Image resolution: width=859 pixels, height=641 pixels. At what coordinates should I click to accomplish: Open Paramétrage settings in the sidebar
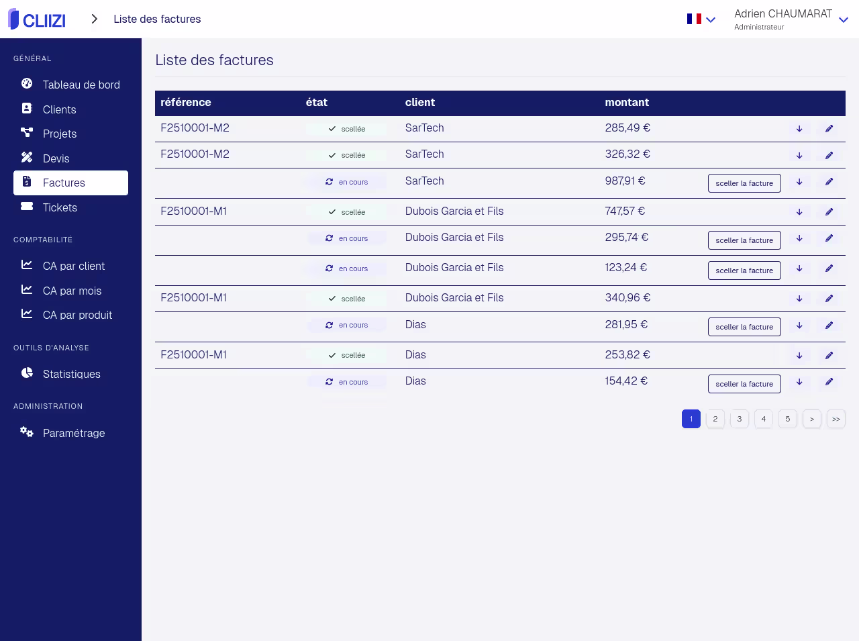point(73,433)
